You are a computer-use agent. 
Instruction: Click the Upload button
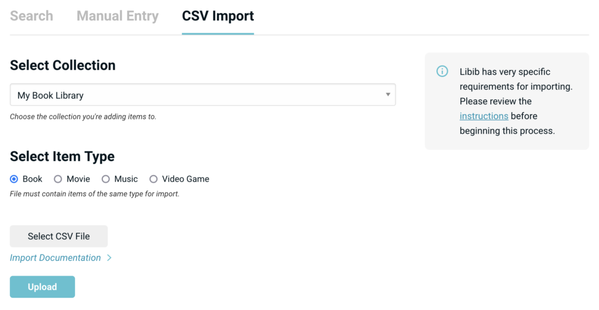coord(42,287)
